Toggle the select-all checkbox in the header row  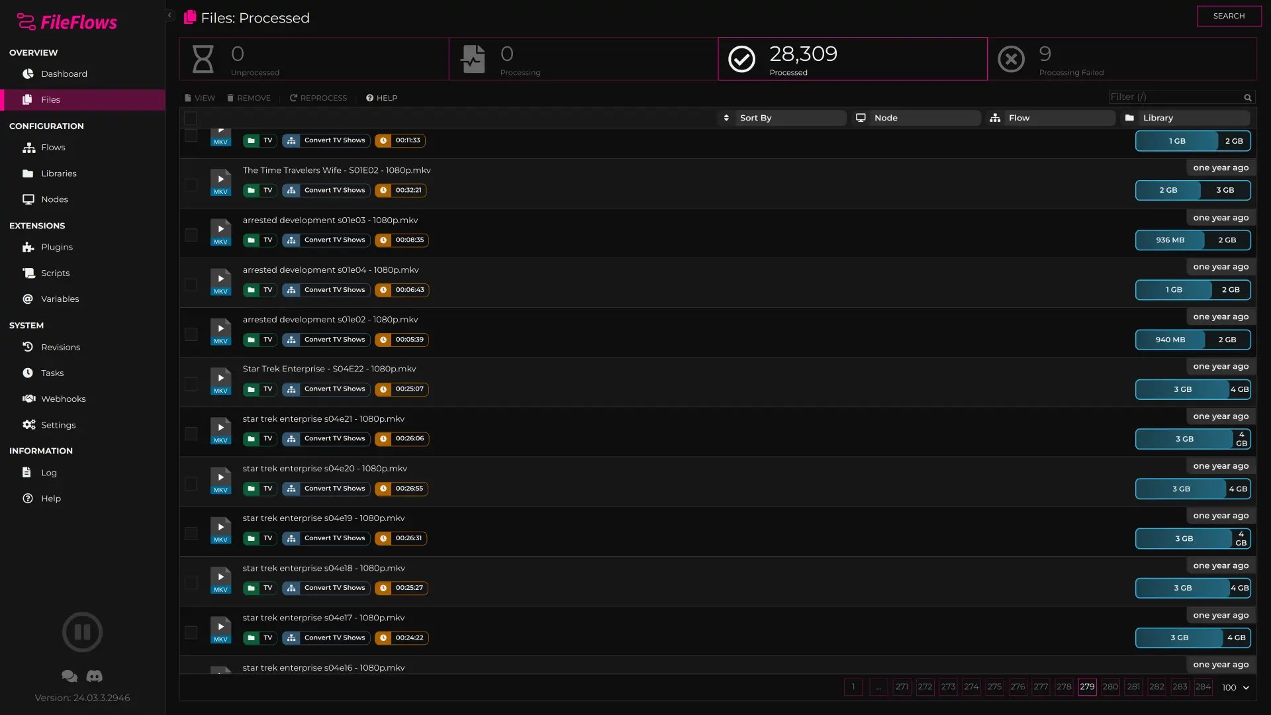pyautogui.click(x=191, y=118)
